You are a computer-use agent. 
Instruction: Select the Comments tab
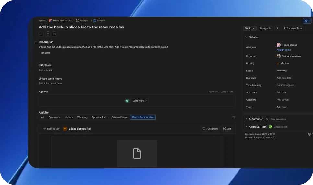[54, 117]
